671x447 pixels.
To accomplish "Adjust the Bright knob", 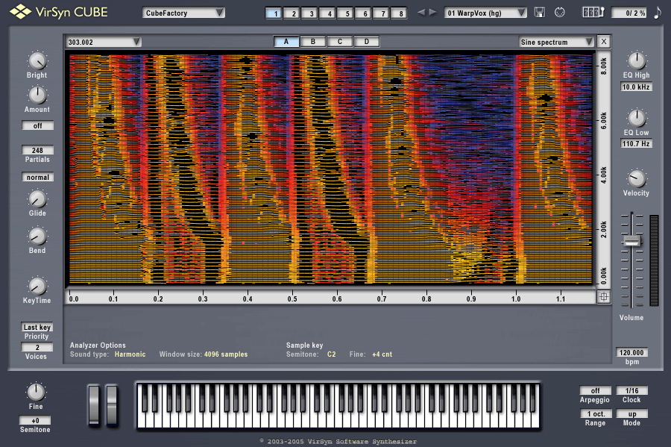I will click(x=37, y=60).
